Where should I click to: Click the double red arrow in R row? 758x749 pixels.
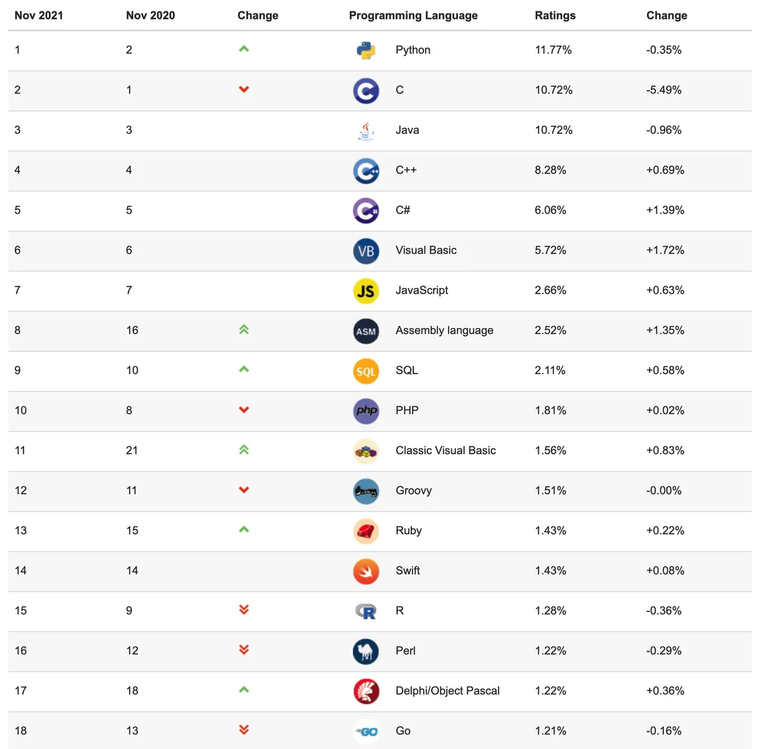(x=244, y=609)
